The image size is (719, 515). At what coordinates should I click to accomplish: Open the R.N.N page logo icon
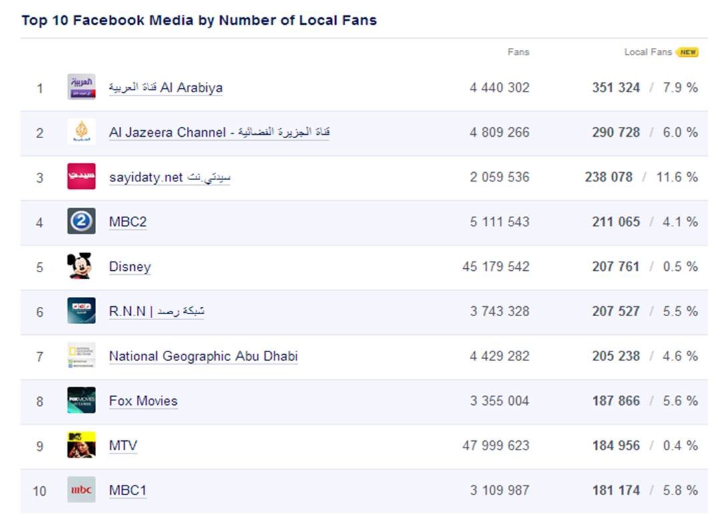(81, 311)
